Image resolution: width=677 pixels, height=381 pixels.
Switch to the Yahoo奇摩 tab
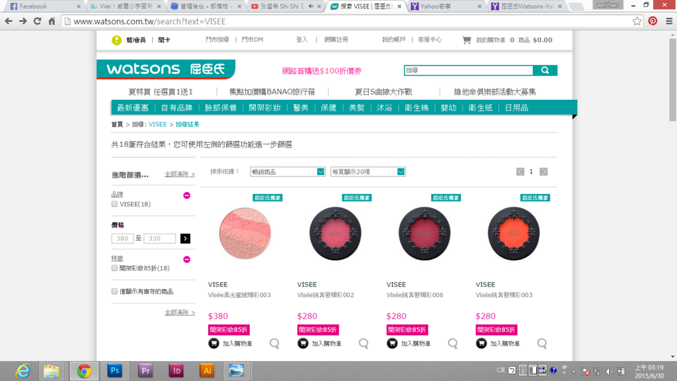tap(447, 7)
